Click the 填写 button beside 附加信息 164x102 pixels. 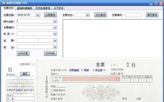[x=25, y=74]
